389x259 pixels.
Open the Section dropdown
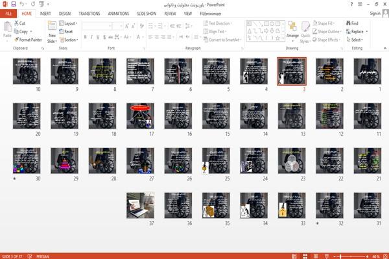pyautogui.click(x=69, y=40)
